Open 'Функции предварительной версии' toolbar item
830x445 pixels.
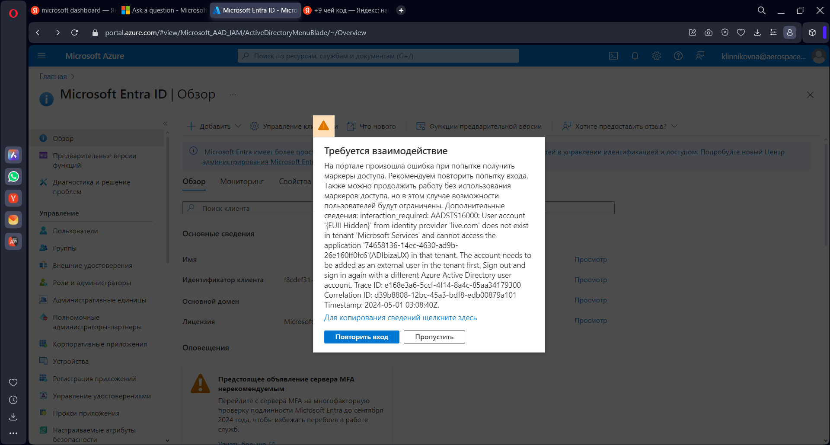click(x=479, y=126)
